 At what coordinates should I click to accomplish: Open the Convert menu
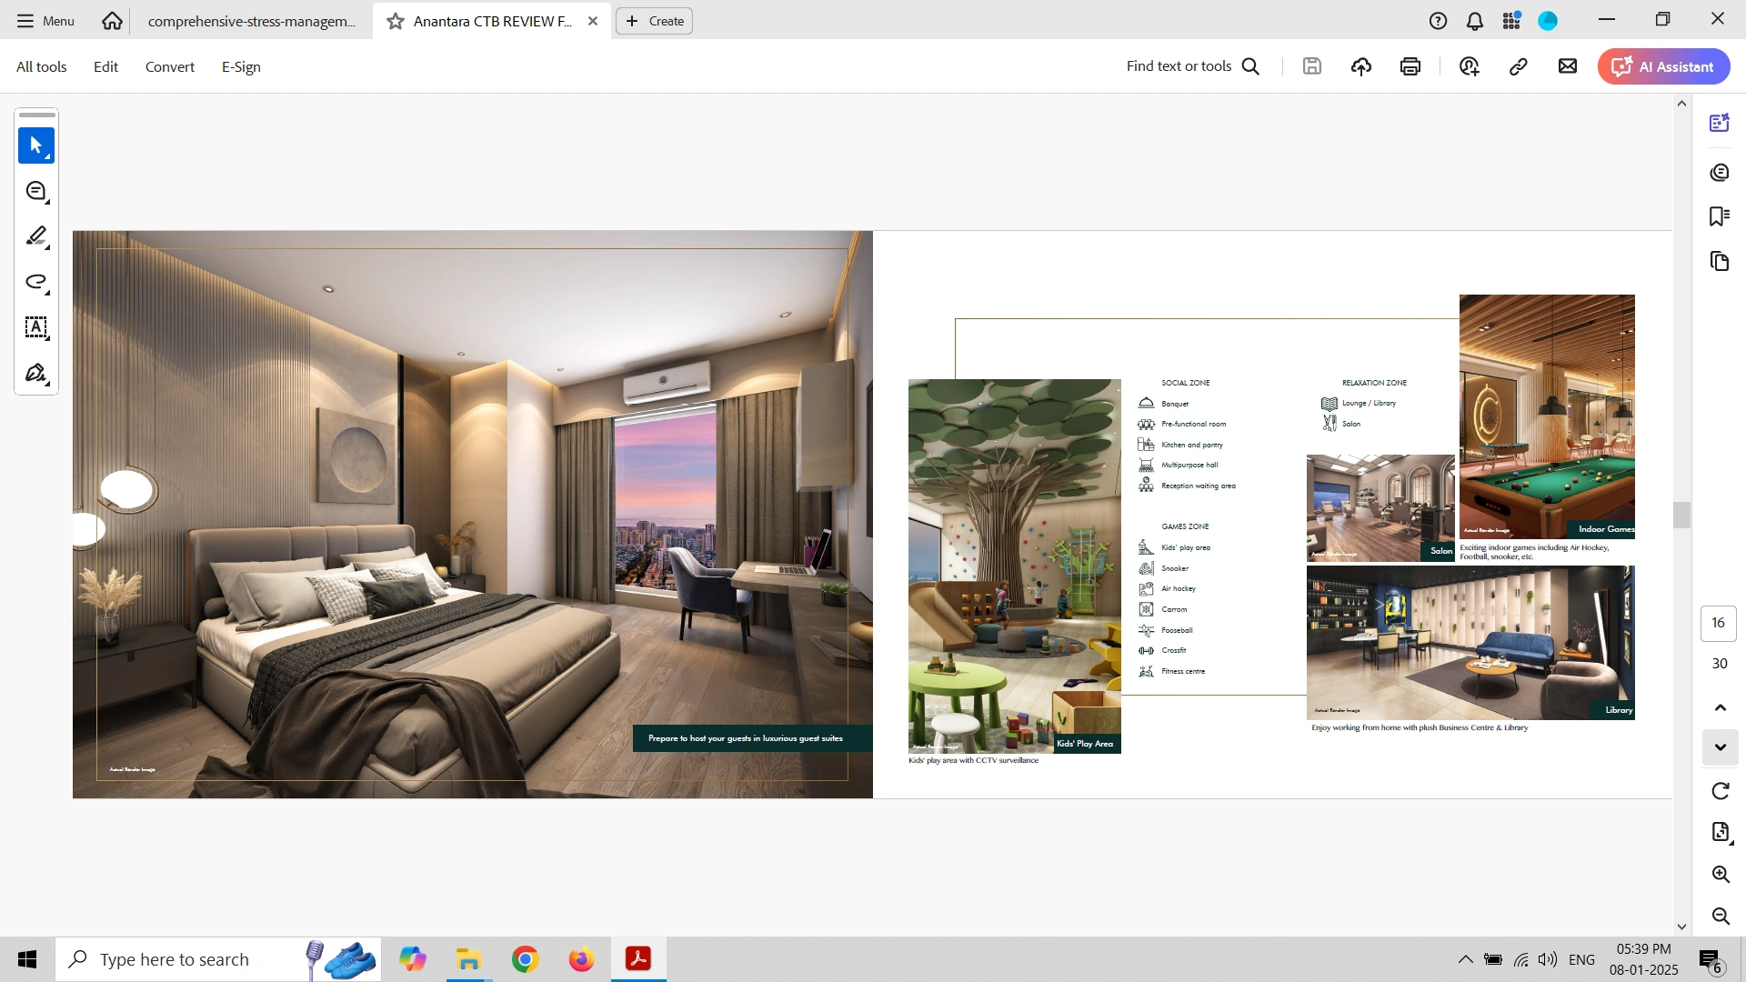pyautogui.click(x=170, y=67)
